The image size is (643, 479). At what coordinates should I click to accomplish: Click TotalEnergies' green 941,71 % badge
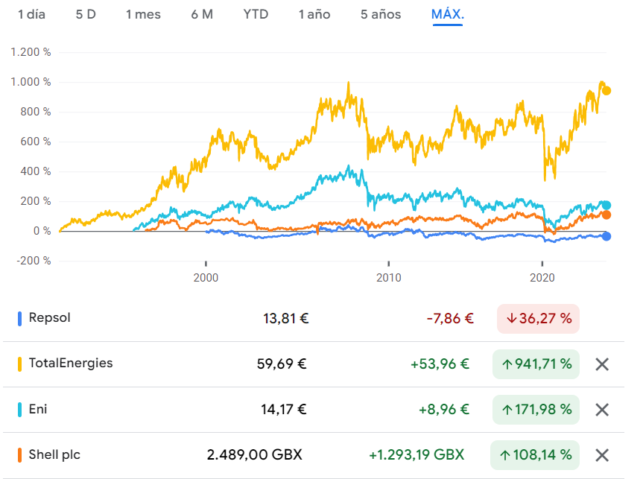pos(536,364)
